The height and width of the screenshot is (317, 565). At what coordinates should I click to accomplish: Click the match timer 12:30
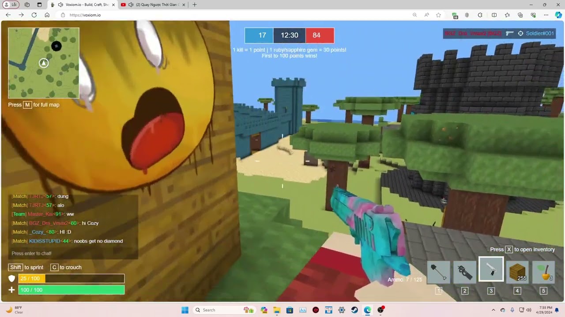click(289, 35)
